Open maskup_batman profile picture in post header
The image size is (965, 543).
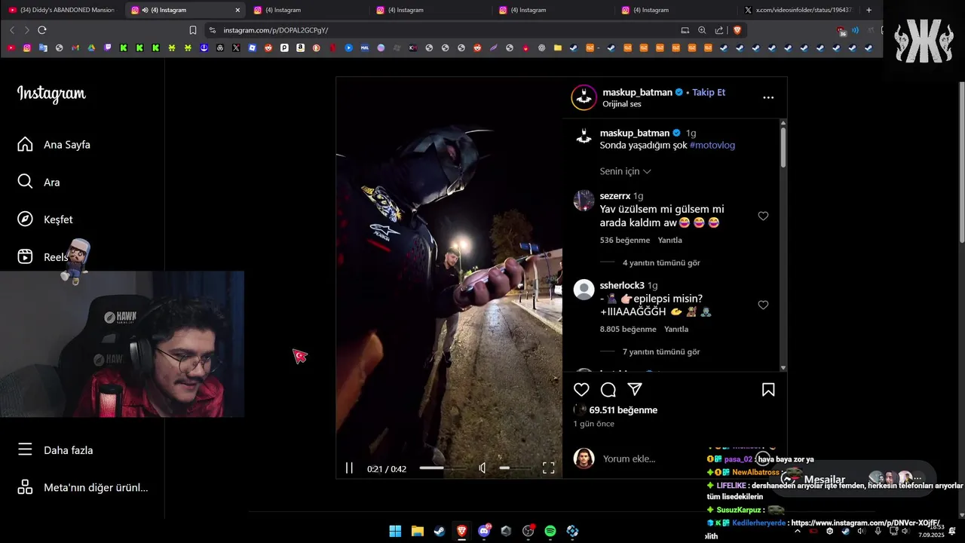584,97
